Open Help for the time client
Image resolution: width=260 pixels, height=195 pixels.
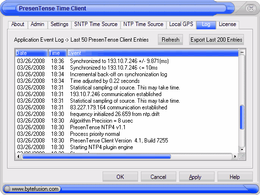(235, 177)
